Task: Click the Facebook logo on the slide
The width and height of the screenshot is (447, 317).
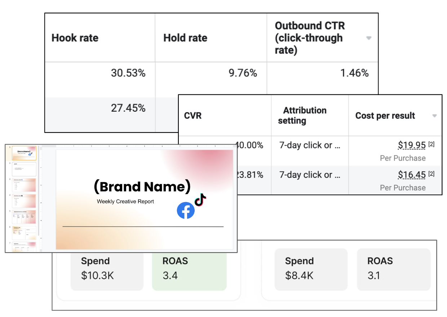Action: (186, 210)
